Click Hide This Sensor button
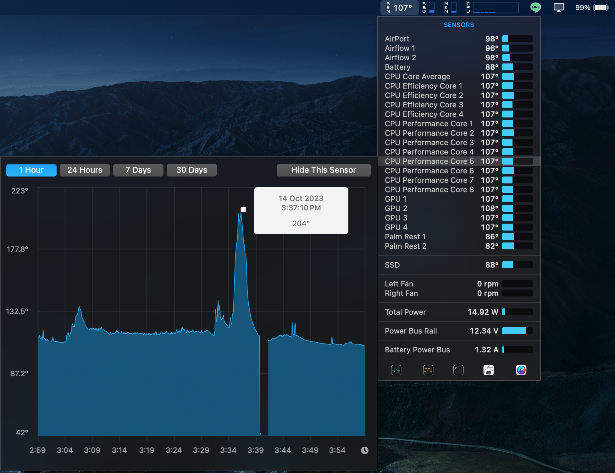Image resolution: width=615 pixels, height=473 pixels. 324,170
